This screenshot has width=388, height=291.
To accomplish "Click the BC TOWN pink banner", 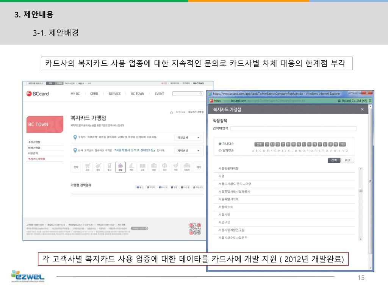I will coord(45,124).
